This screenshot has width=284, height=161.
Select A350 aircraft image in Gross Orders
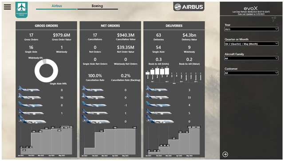click(31, 112)
